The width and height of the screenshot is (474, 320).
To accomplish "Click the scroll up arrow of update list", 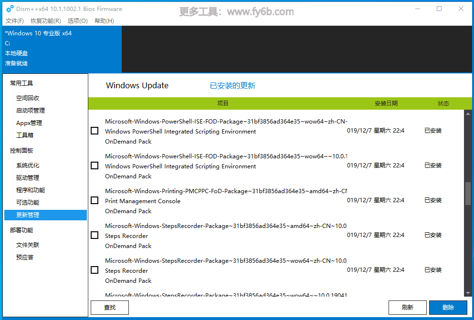I will [468, 114].
